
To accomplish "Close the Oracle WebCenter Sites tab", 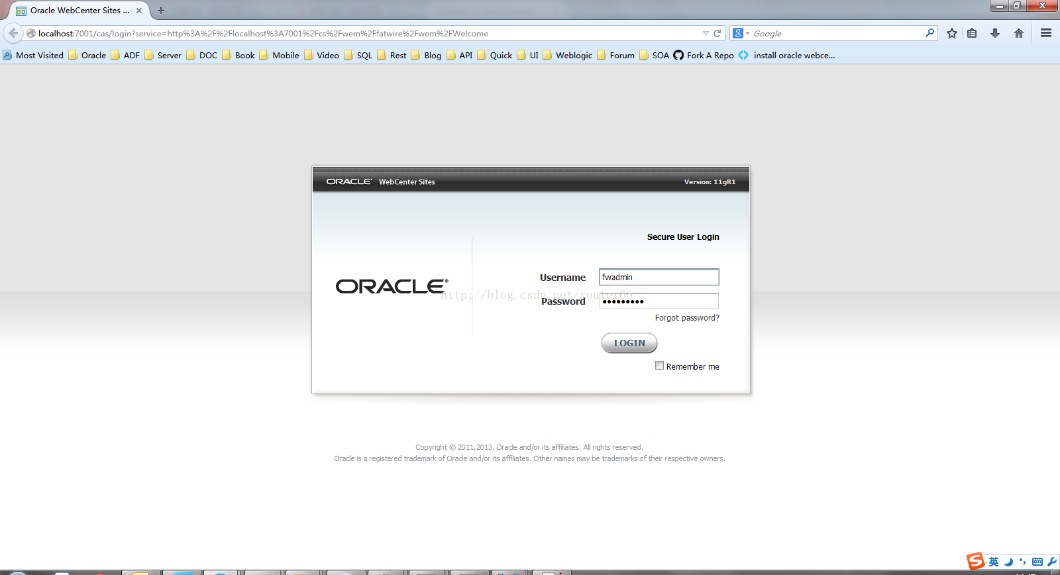I will coord(139,11).
